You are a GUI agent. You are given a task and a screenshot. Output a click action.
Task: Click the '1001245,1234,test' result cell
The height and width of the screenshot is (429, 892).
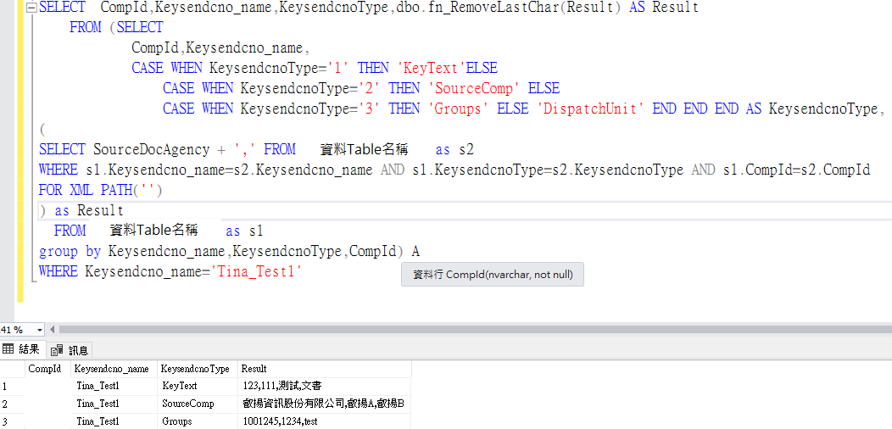point(324,421)
